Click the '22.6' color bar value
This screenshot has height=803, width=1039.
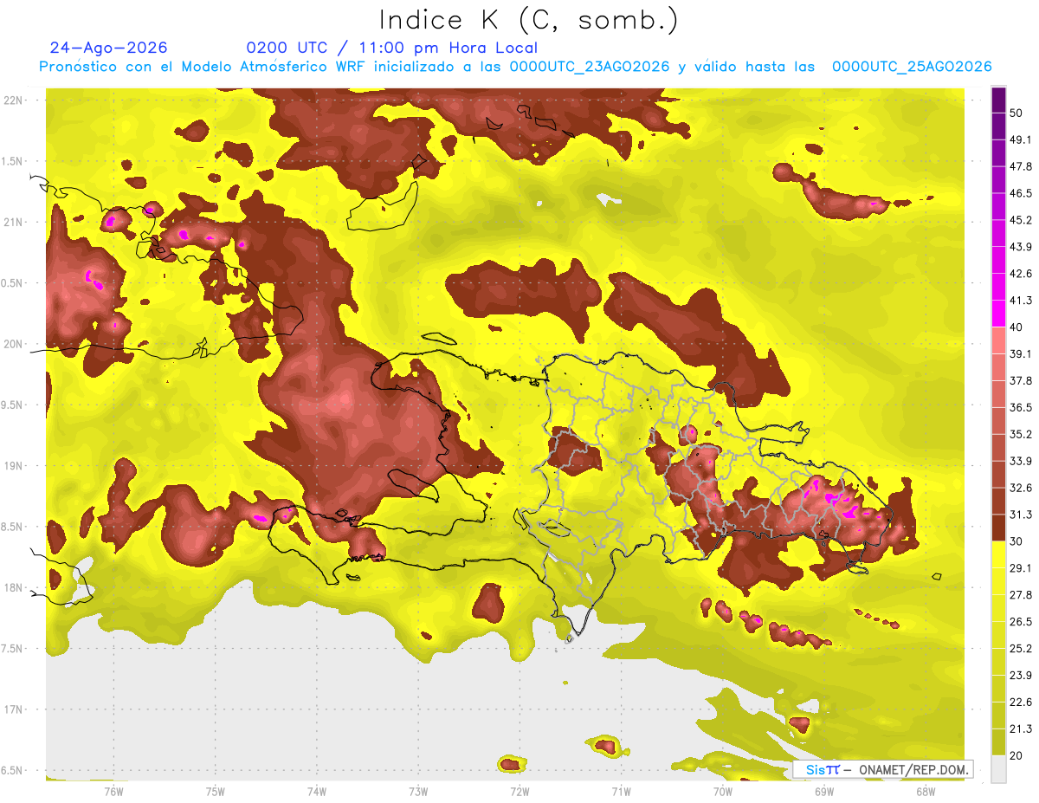point(1021,702)
